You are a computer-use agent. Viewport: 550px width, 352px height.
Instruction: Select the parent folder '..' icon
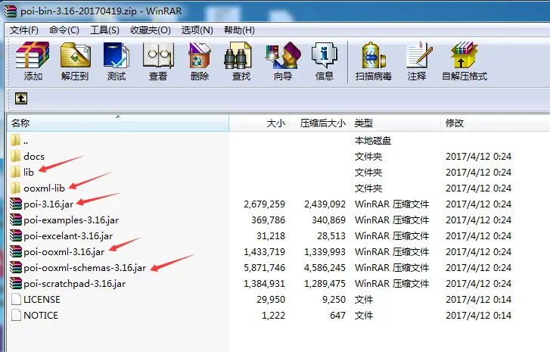(15, 140)
